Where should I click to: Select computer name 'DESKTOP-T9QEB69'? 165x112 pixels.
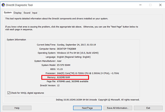(67, 49)
